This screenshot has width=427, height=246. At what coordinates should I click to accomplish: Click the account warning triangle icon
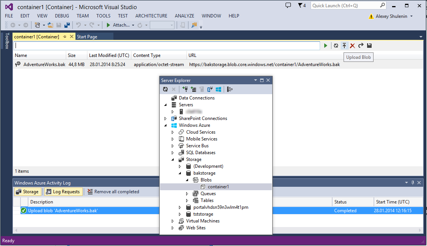371,16
